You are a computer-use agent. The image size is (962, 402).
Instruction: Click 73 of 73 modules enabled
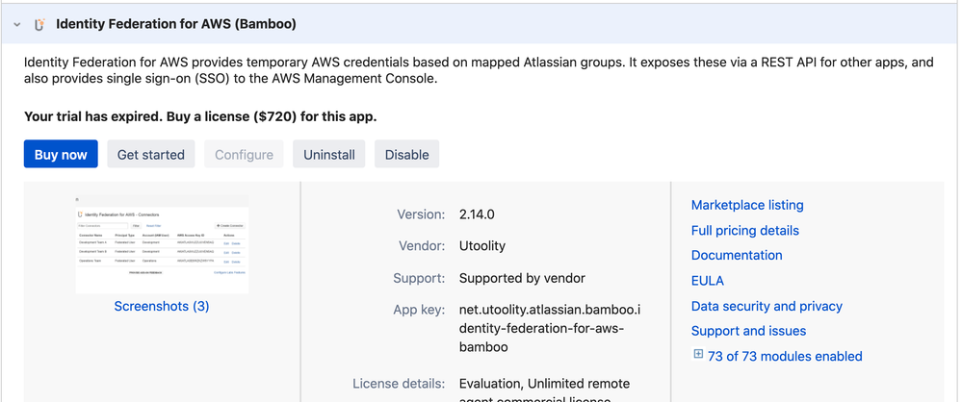pyautogui.click(x=785, y=356)
